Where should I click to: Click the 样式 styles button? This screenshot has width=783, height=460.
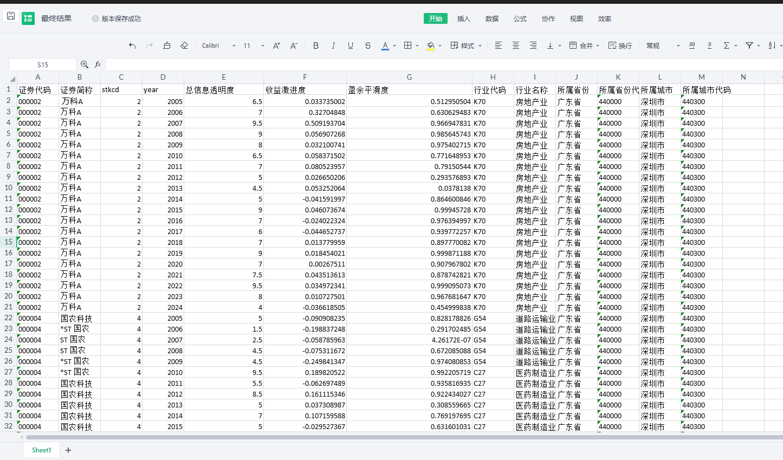pos(466,46)
